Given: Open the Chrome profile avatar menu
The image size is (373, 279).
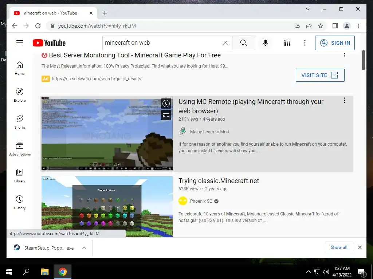Looking at the screenshot, I should tap(347, 26).
